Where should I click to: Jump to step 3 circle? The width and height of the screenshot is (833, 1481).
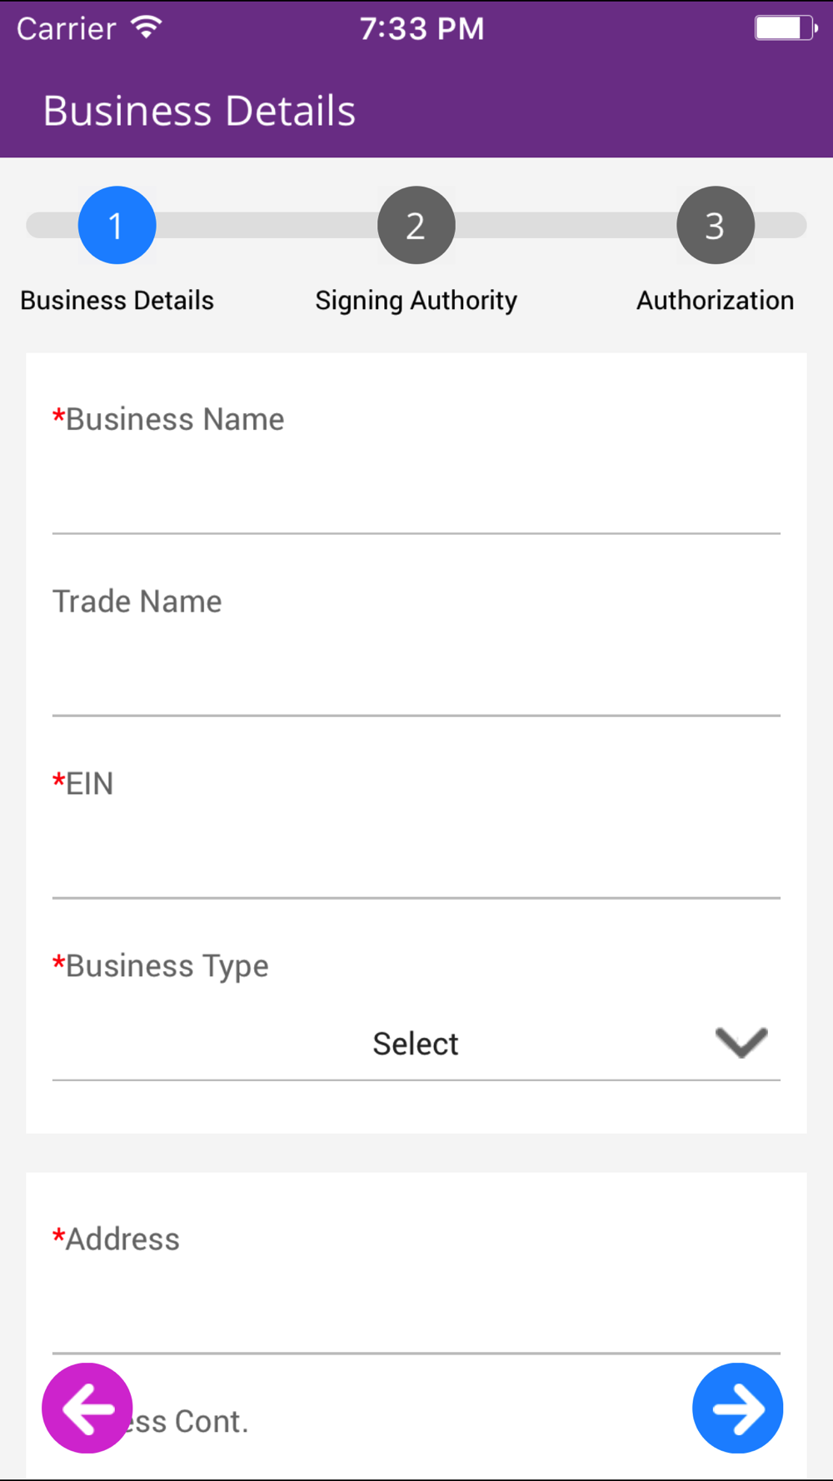[715, 225]
